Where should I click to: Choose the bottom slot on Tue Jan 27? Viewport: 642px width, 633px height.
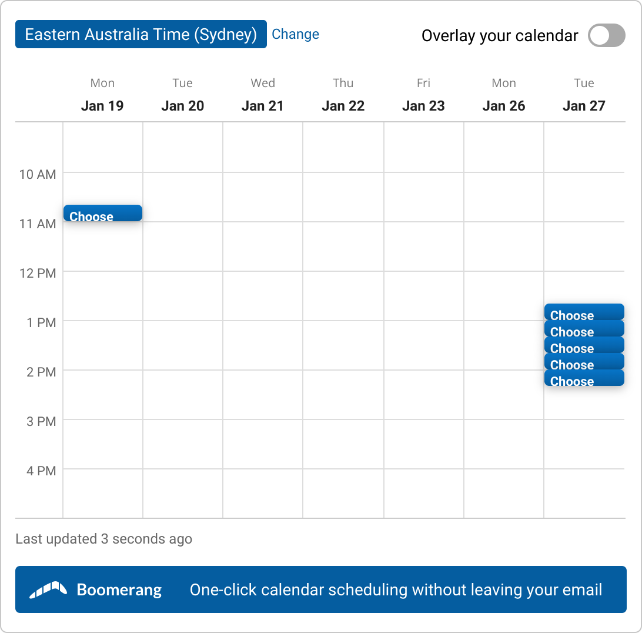coord(584,379)
